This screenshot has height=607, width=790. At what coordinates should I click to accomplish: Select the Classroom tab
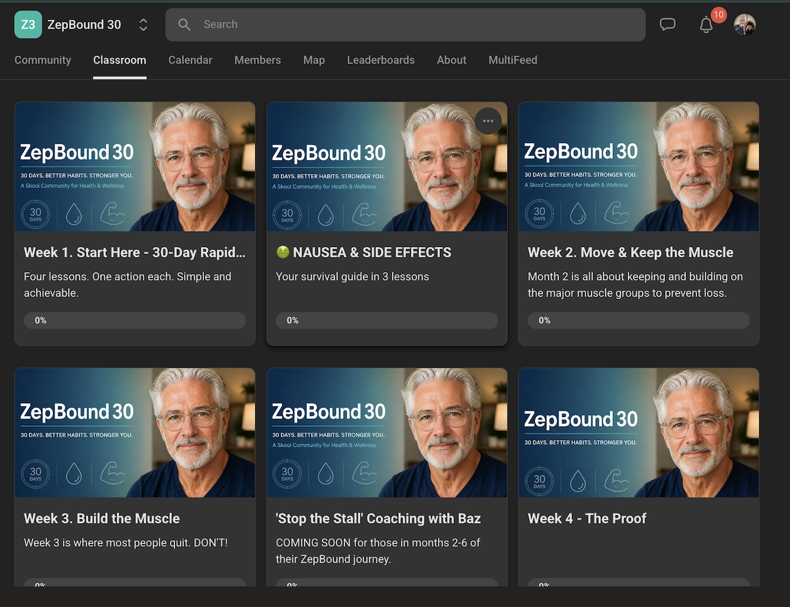tap(120, 60)
